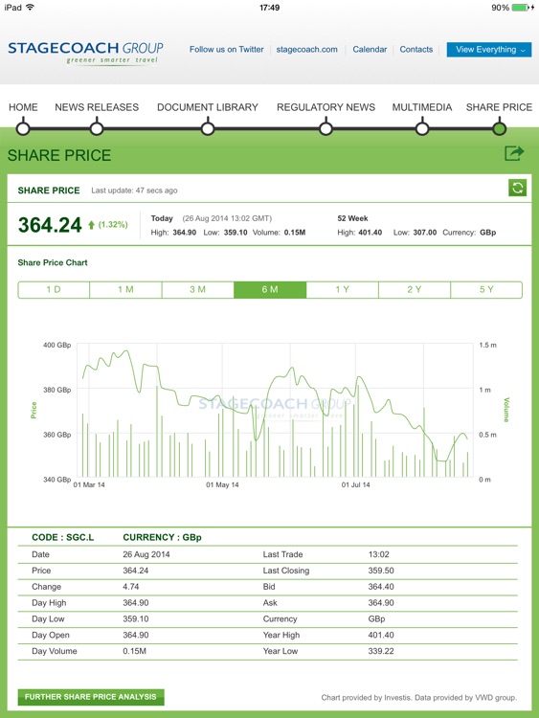
Task: Select the News Releases node circle
Action: (97, 128)
